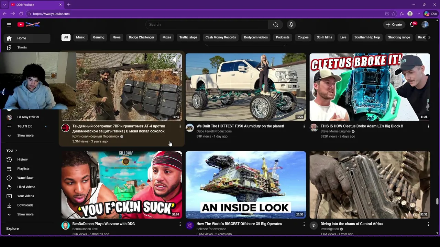The height and width of the screenshot is (247, 440).
Task: Open options for BenDaDonnn Warzone video
Action: point(180,224)
